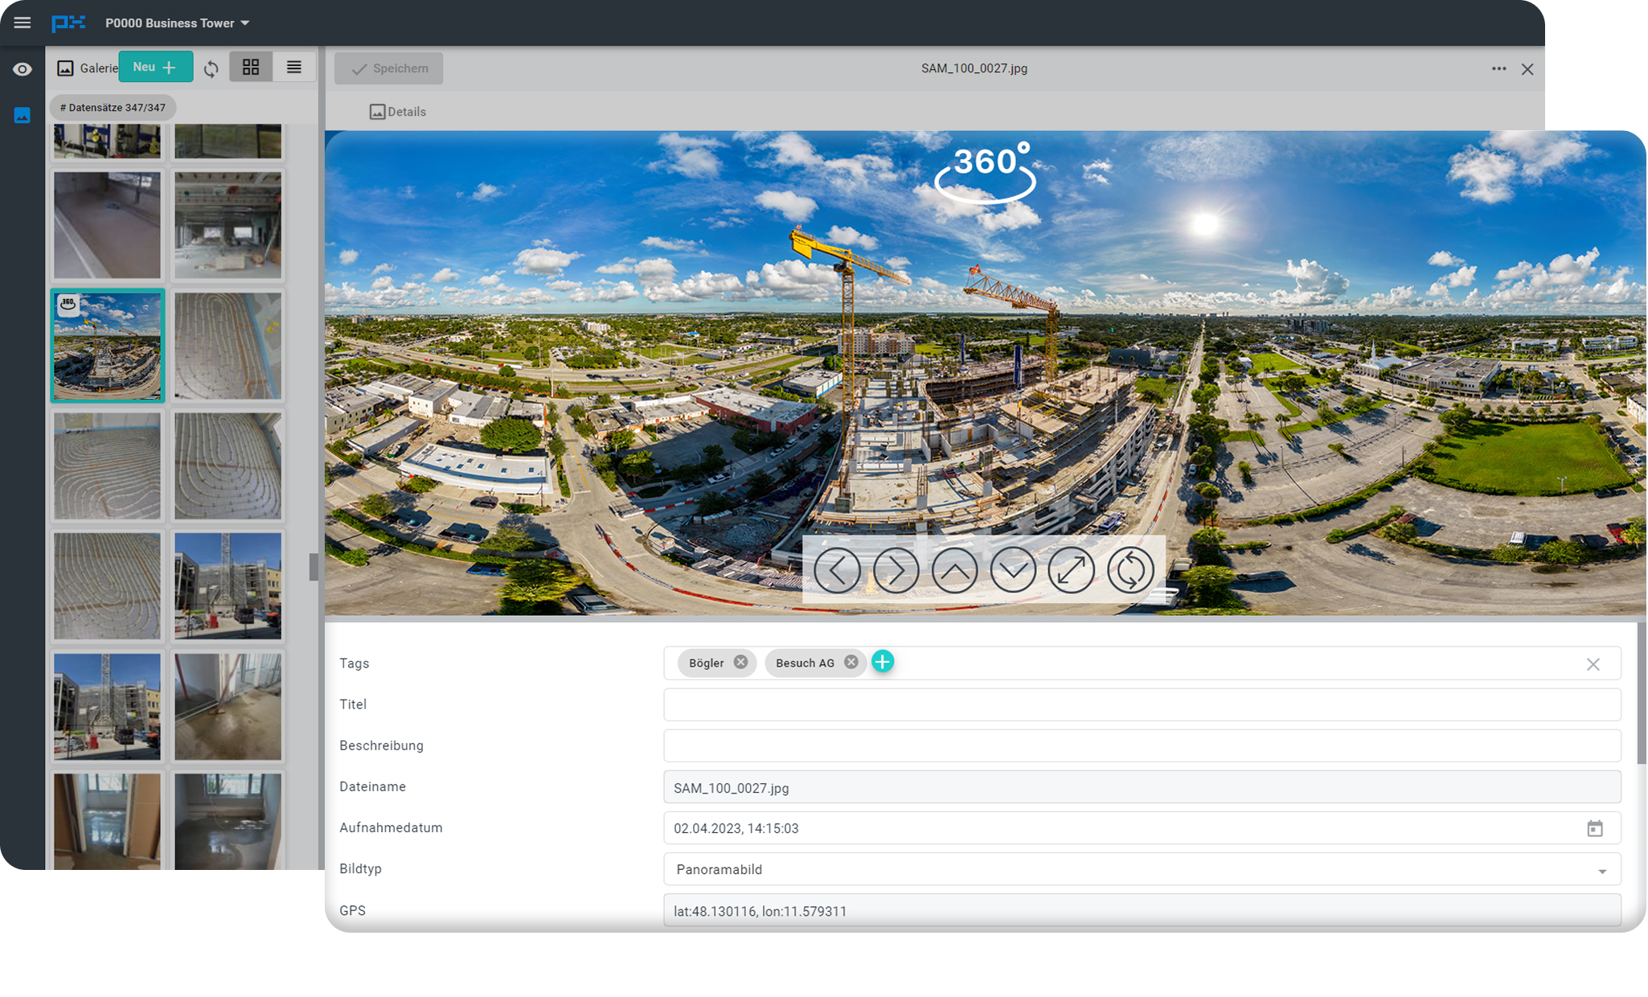
Task: Expand the Bildtyp Panoramabild dropdown
Action: 1601,871
